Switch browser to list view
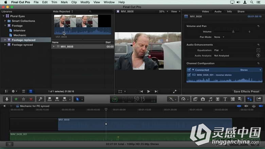Screen dimensions: 265x149 [31, 91]
